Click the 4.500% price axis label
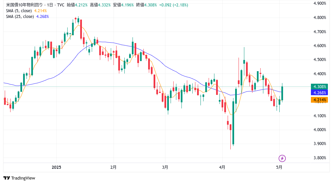This screenshot has height=184, width=333. pos(320,60)
